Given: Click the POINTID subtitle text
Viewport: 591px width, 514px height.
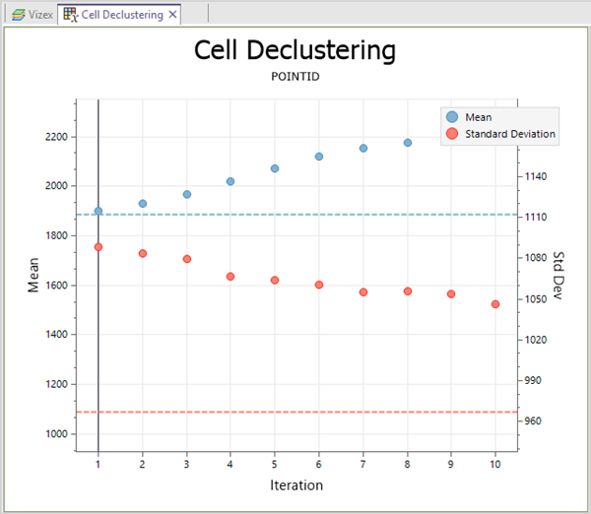Looking at the screenshot, I should point(295,76).
